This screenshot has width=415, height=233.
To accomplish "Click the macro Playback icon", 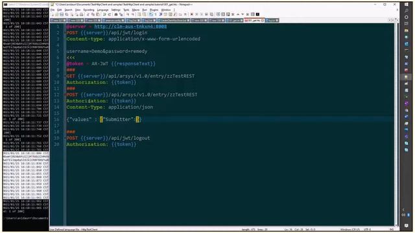I will [x=202, y=14].
